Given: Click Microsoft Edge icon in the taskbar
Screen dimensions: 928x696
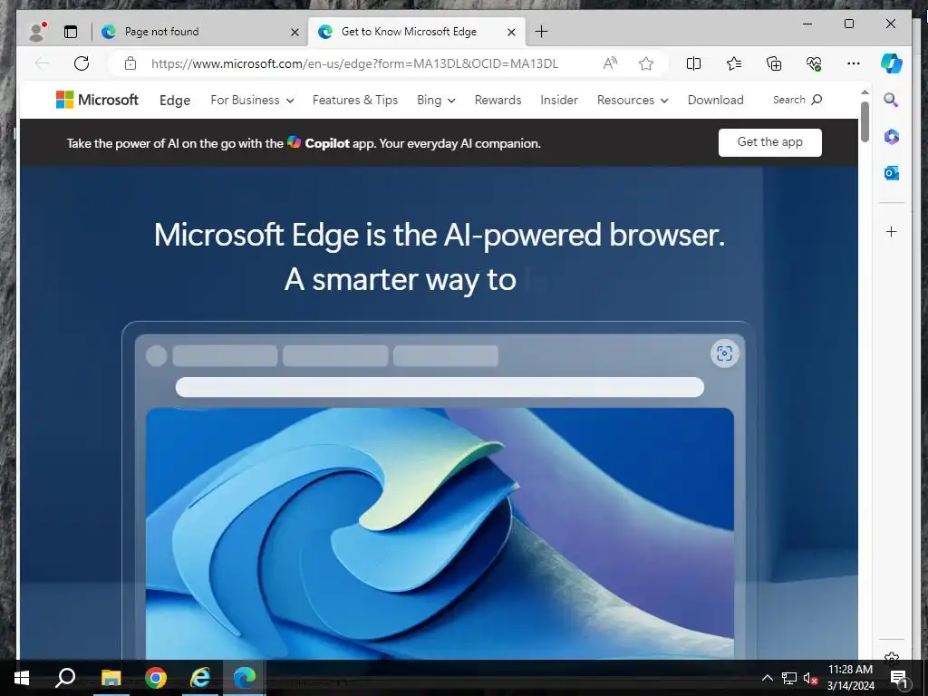Looking at the screenshot, I should [x=245, y=678].
